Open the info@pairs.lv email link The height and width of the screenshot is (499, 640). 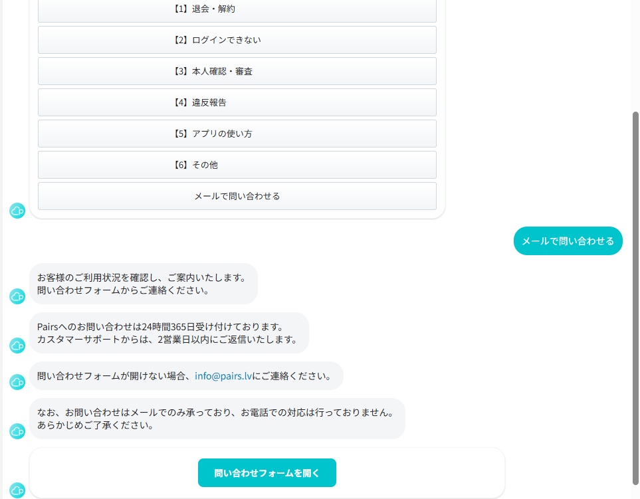(223, 376)
